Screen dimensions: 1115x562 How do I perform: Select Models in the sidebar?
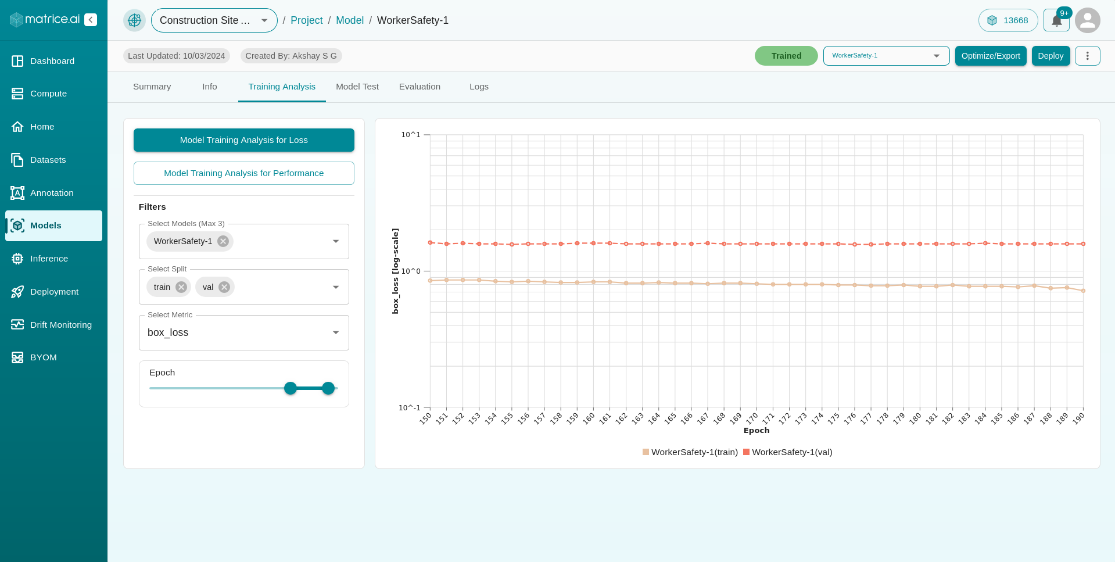pyautogui.click(x=53, y=225)
